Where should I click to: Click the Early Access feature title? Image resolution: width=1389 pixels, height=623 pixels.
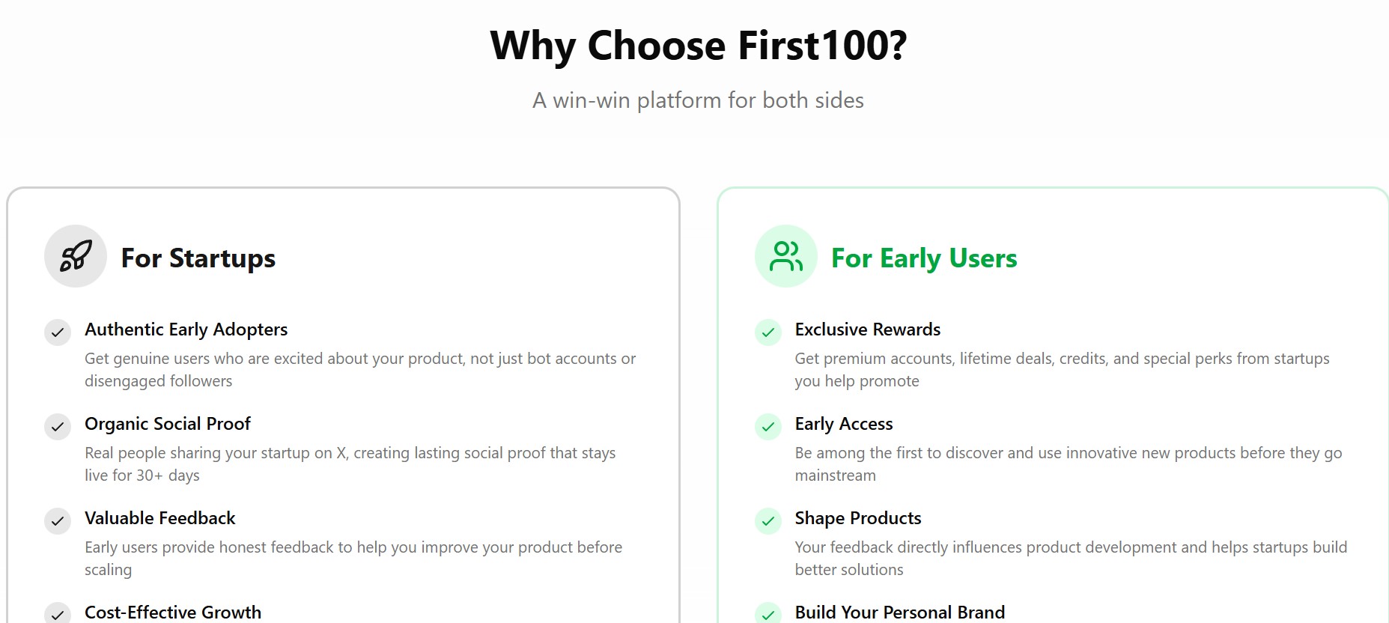tap(844, 424)
